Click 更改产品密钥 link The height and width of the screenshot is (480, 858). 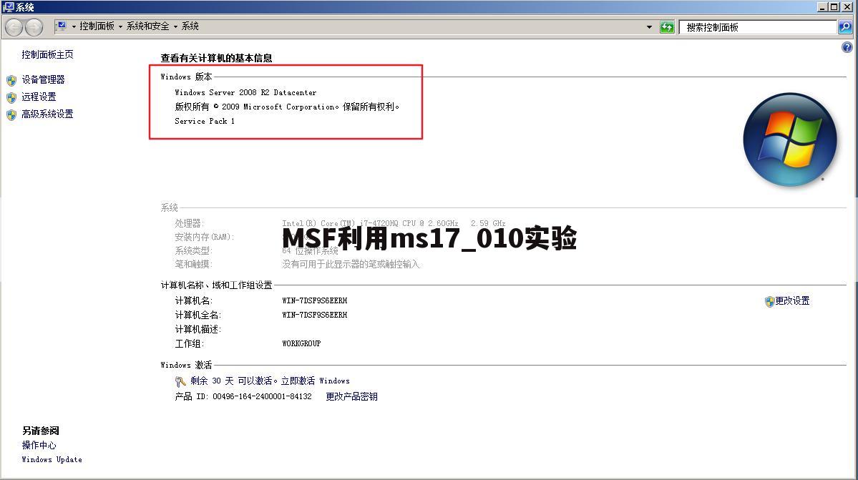[x=352, y=396]
